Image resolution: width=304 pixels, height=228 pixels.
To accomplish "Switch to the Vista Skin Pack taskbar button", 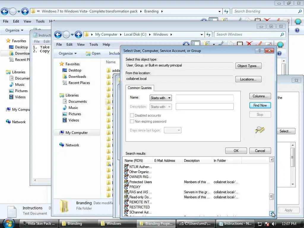I will (x=39, y=224).
